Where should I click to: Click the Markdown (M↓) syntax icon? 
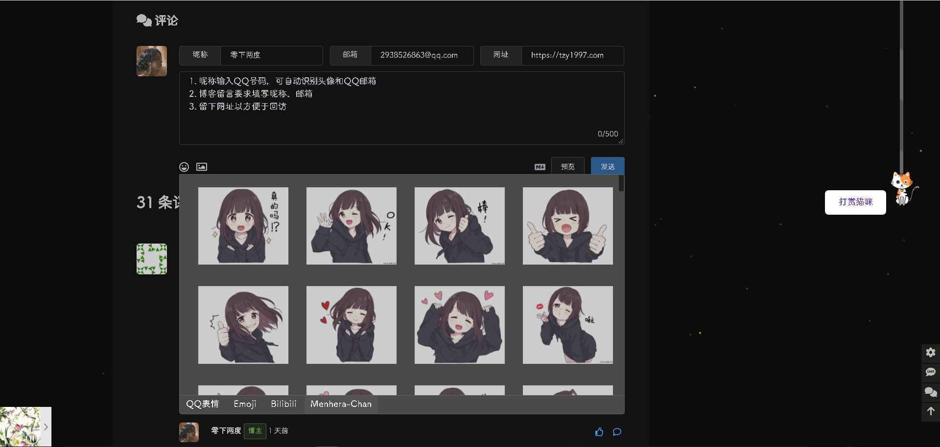540,167
